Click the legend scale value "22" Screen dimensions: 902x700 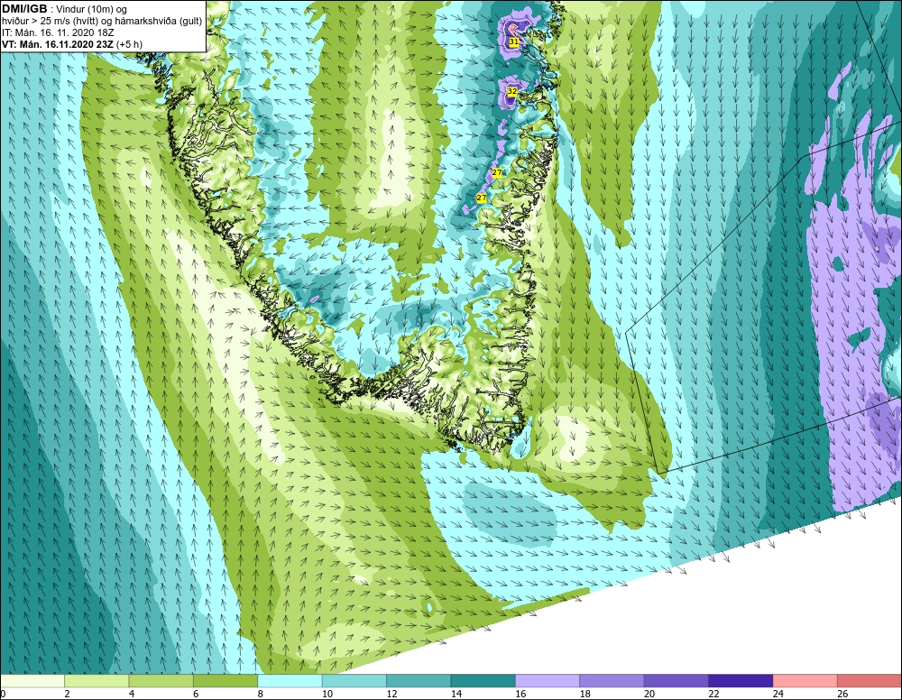coord(713,694)
